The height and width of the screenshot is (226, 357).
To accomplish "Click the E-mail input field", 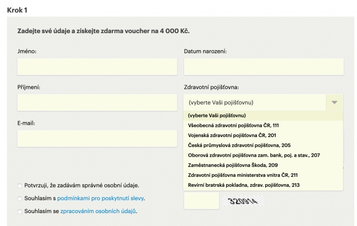I will [97, 138].
